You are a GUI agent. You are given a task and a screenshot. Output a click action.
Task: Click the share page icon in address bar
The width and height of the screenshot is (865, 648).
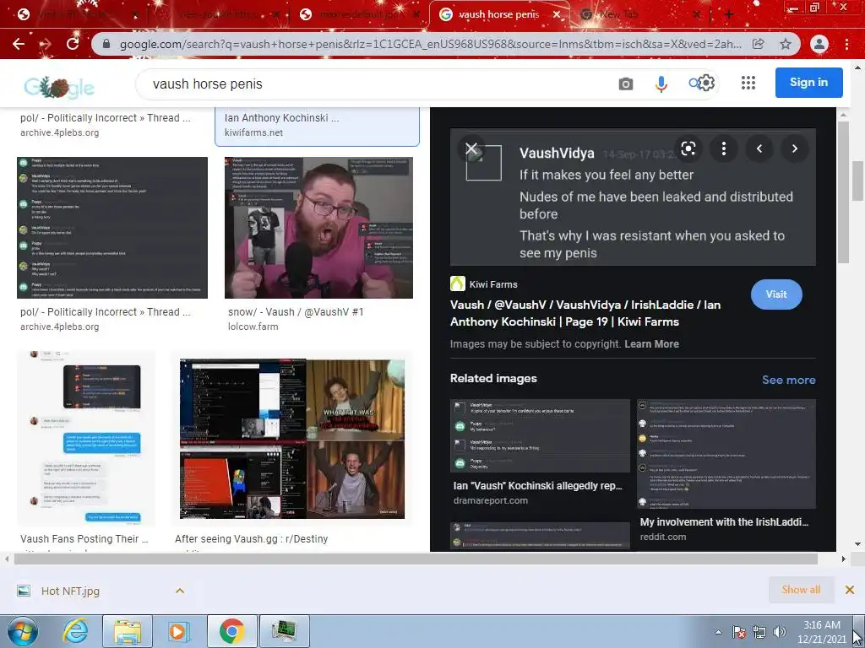759,44
